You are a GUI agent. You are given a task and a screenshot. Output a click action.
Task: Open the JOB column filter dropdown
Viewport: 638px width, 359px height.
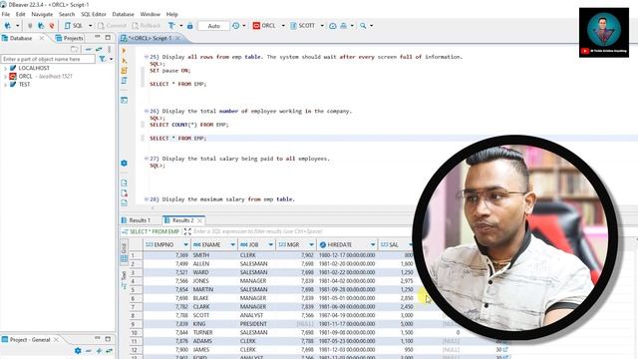[270, 244]
